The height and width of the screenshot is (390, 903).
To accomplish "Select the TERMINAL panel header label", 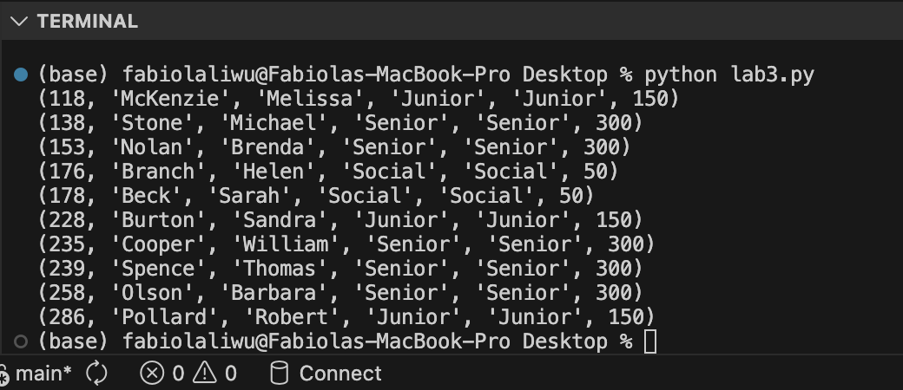I will [x=87, y=22].
